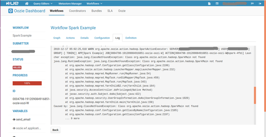Click the PROGRESS sidebar heading
Image resolution: width=266 pixels, height=137 pixels.
point(20,75)
